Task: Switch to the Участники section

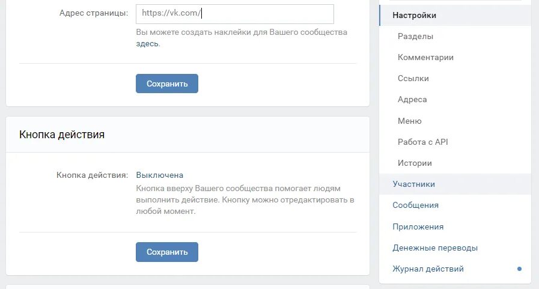Action: tap(413, 184)
